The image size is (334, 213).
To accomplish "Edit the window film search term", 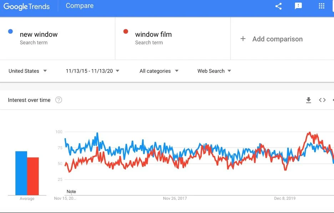I will (153, 34).
